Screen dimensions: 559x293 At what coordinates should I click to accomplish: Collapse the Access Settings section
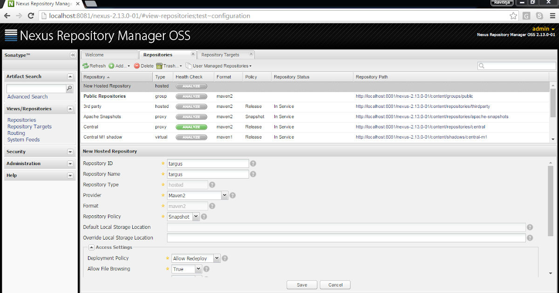click(92, 247)
